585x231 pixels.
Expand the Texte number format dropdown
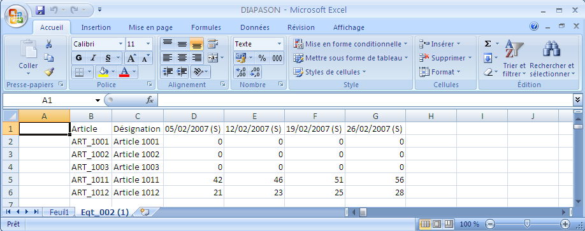[279, 44]
